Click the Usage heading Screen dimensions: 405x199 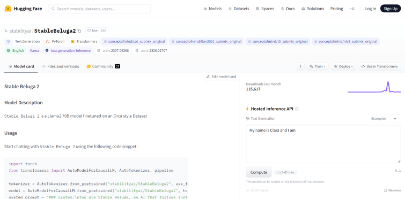tap(11, 133)
